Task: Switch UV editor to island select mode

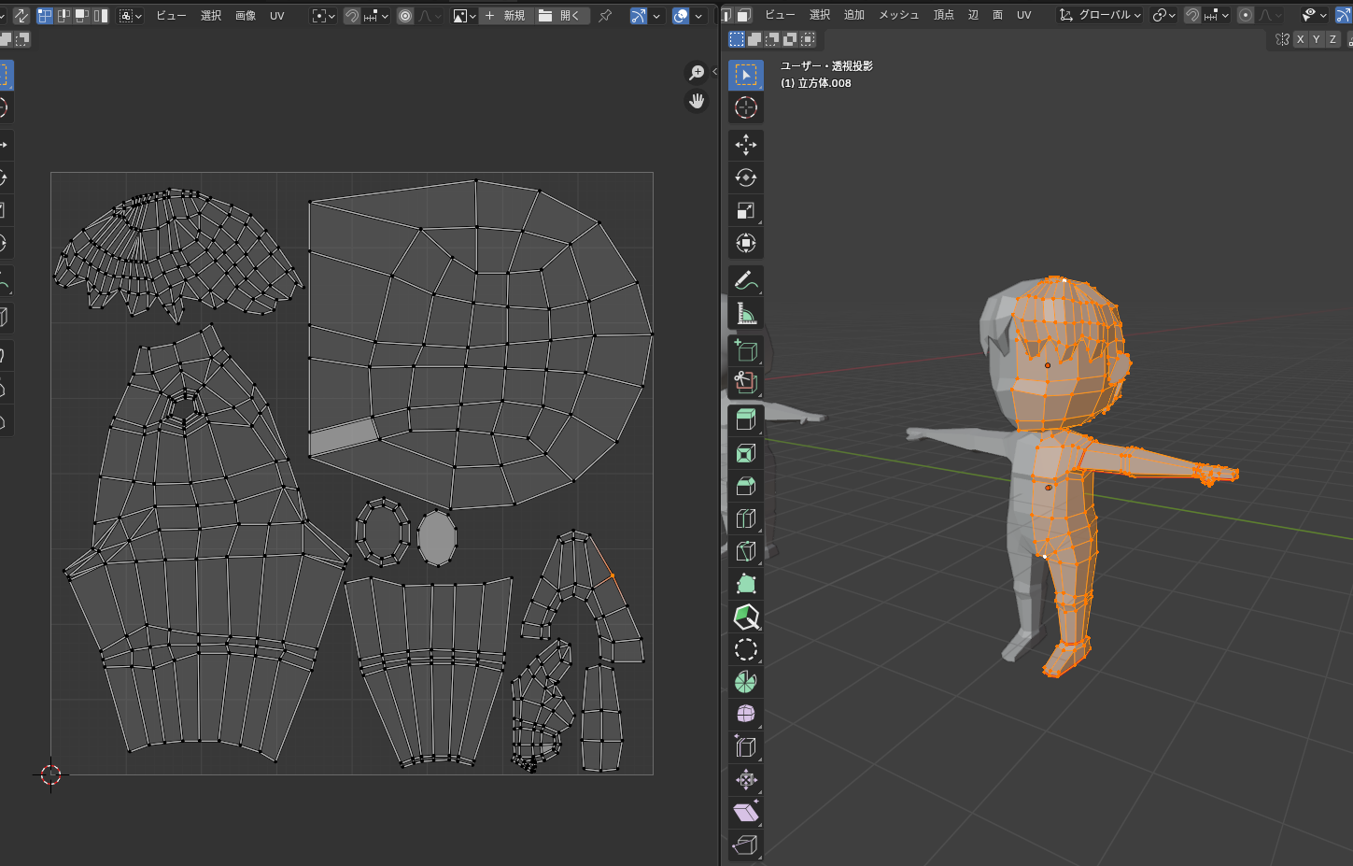Action: 101,16
